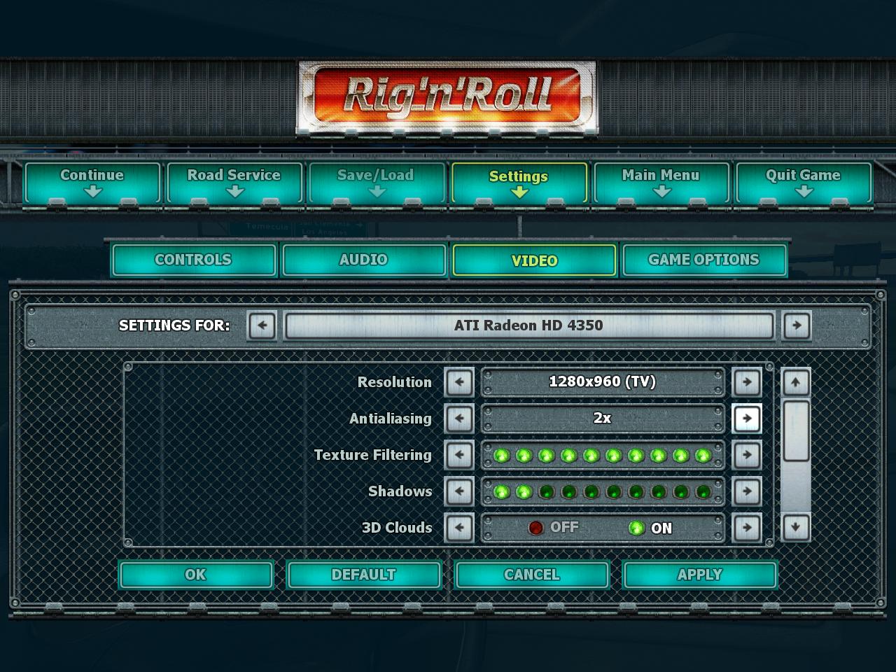The width and height of the screenshot is (896, 672).
Task: Click the left arrow beside Resolution
Action: (x=459, y=382)
